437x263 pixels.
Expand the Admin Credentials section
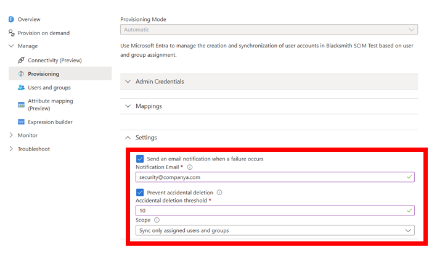click(269, 81)
